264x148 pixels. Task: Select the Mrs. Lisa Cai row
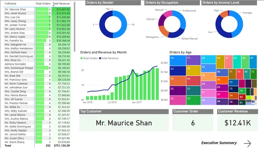[37, 17]
